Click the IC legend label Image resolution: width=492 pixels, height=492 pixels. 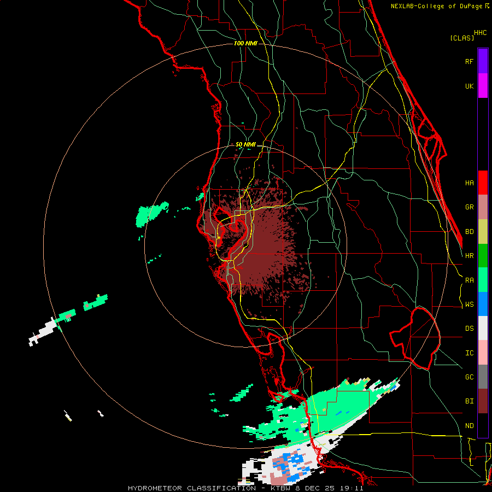click(469, 353)
